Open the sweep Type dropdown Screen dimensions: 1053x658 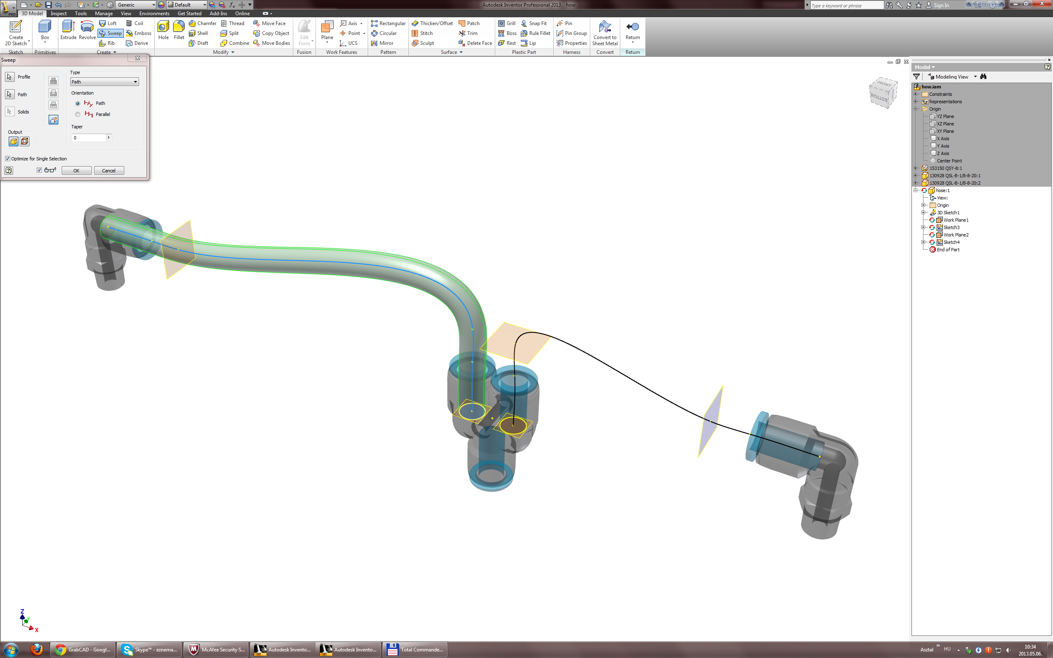tap(104, 82)
